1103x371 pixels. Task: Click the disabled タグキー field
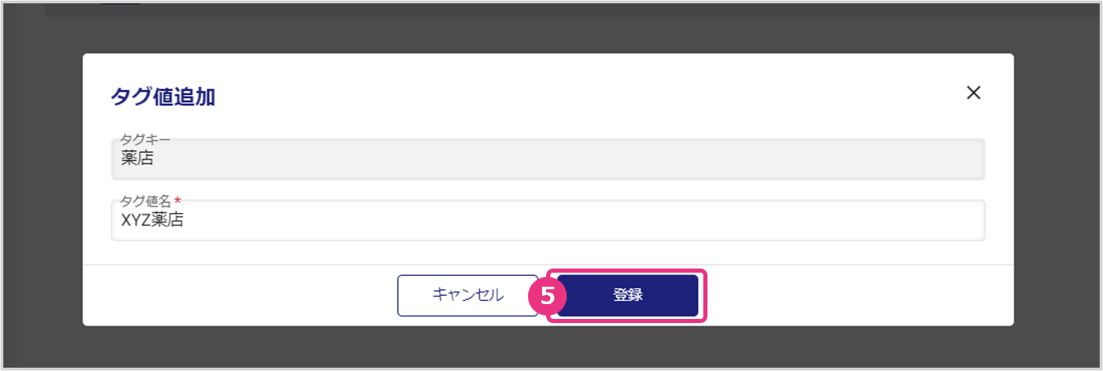point(548,159)
